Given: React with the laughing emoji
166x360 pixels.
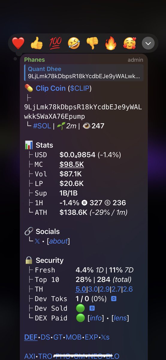Looking at the screenshot, I should click(74, 44).
